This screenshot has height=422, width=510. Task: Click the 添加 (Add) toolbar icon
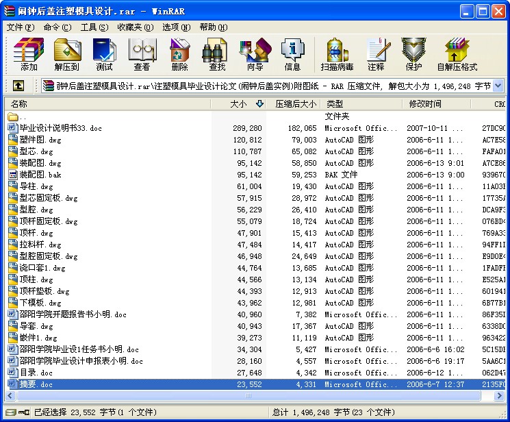[x=29, y=54]
